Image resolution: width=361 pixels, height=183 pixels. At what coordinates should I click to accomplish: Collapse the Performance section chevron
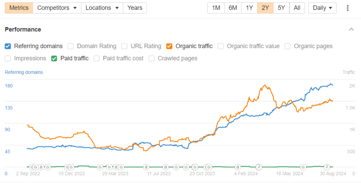point(351,29)
